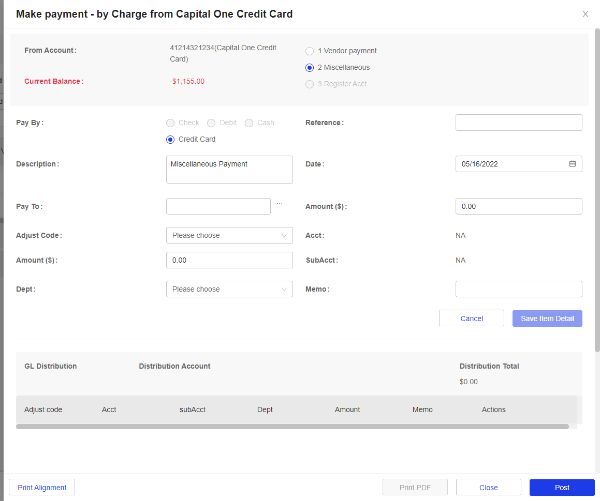The image size is (600, 501).
Task: Focus the Amount field beside Pay To
Action: point(519,206)
